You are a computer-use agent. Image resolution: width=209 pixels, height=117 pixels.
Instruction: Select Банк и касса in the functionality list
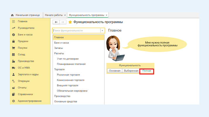click(x=78, y=43)
